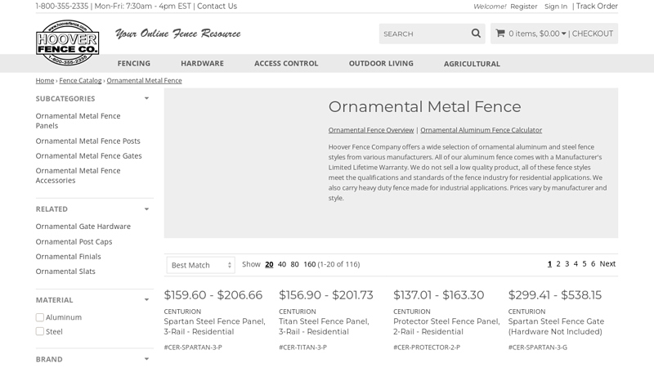Collapse BRAND section arrow
This screenshot has height=368, width=654.
pyautogui.click(x=146, y=359)
